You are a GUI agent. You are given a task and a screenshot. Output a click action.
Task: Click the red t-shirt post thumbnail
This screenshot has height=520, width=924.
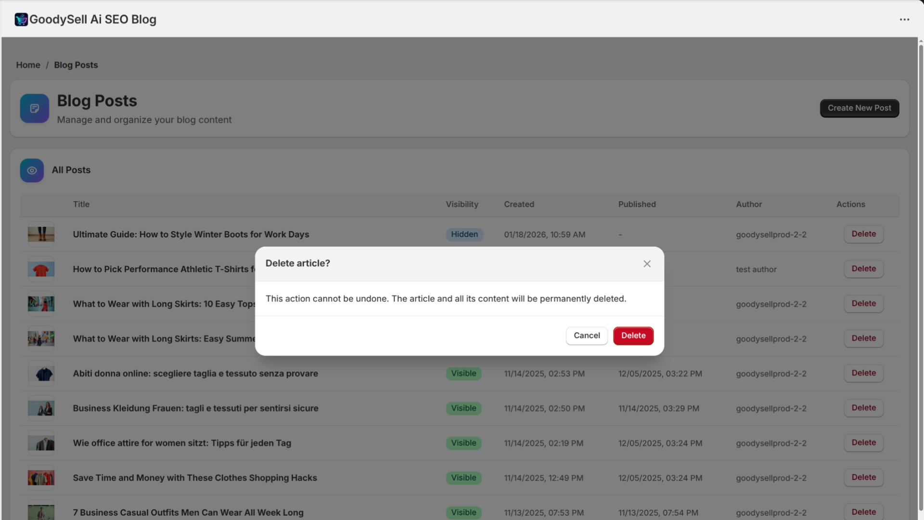pos(41,269)
